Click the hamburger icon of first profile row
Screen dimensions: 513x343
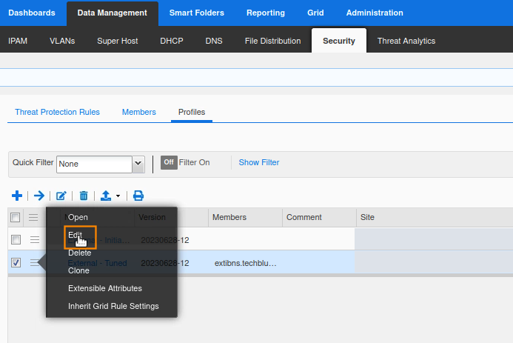click(35, 239)
